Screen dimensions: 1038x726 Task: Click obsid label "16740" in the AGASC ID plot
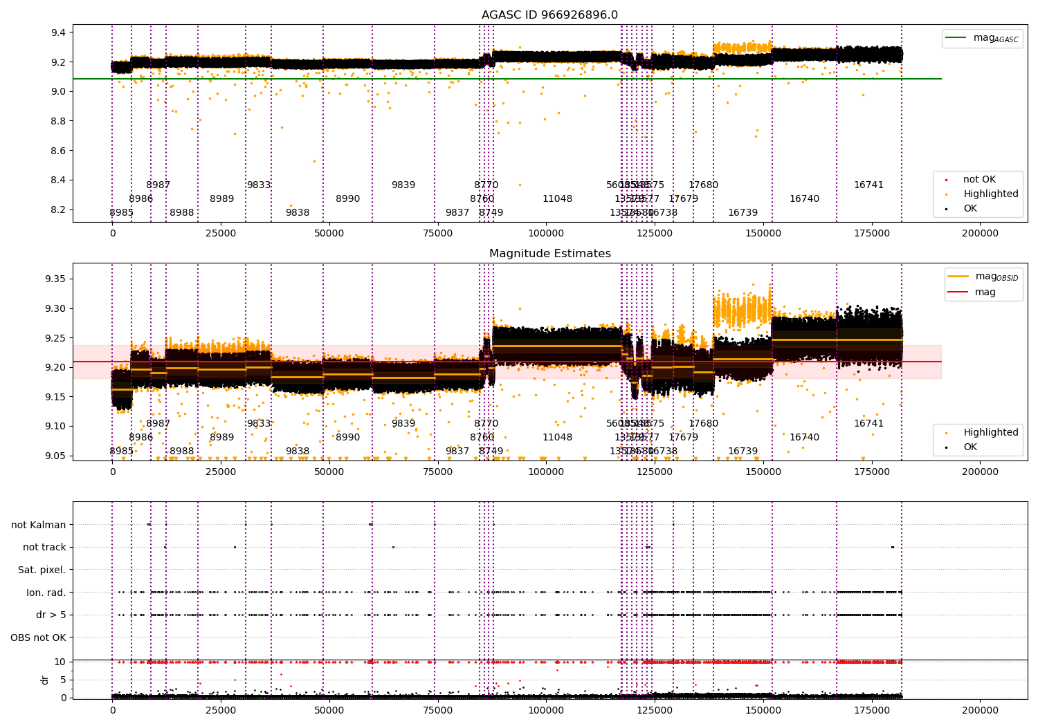click(x=805, y=199)
